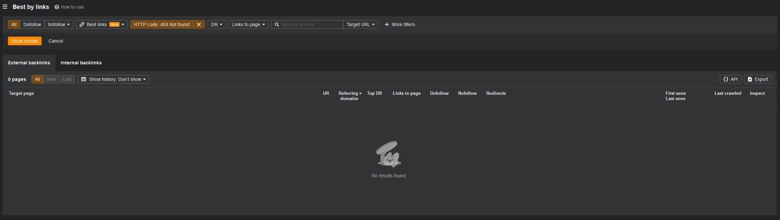Click the Export button
This screenshot has width=780, height=220.
pos(758,79)
